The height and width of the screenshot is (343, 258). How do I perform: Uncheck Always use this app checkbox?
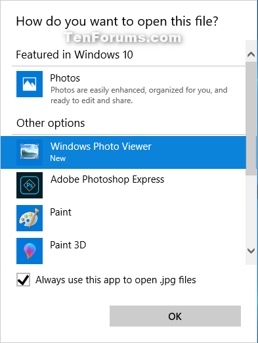[23, 280]
